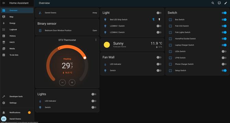The width and height of the screenshot is (230, 123).
Task: Click the DO user avatar
Action: [4, 119]
